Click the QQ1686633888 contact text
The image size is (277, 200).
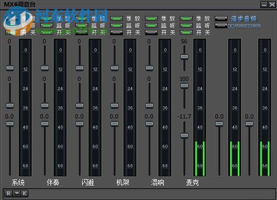click(x=244, y=26)
